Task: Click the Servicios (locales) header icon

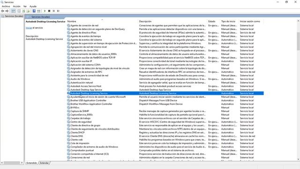Action: [28, 17]
